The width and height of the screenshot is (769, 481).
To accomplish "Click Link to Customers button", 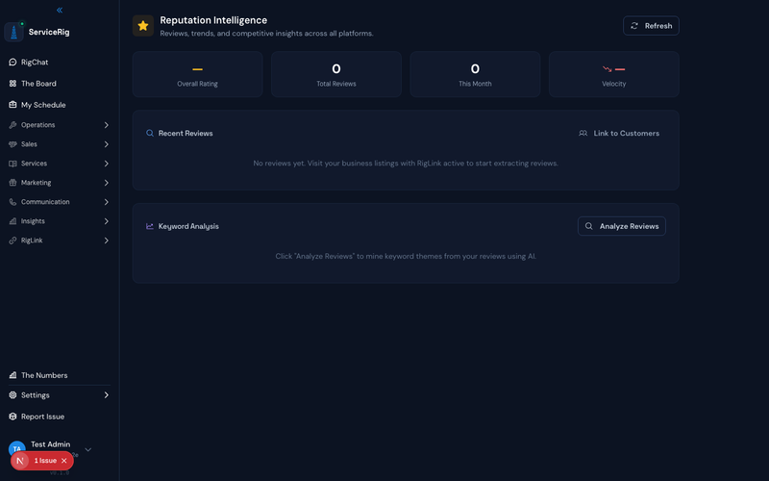I will tap(619, 133).
